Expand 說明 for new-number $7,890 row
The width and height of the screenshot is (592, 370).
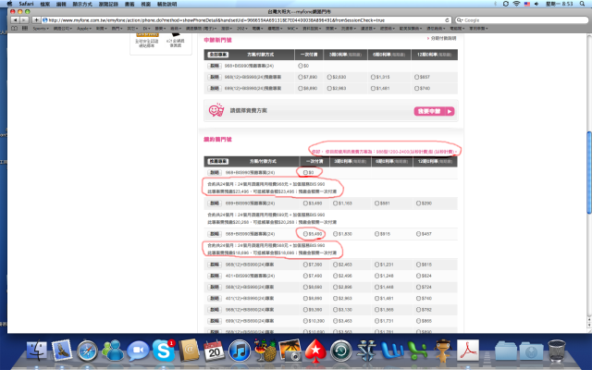click(x=215, y=77)
